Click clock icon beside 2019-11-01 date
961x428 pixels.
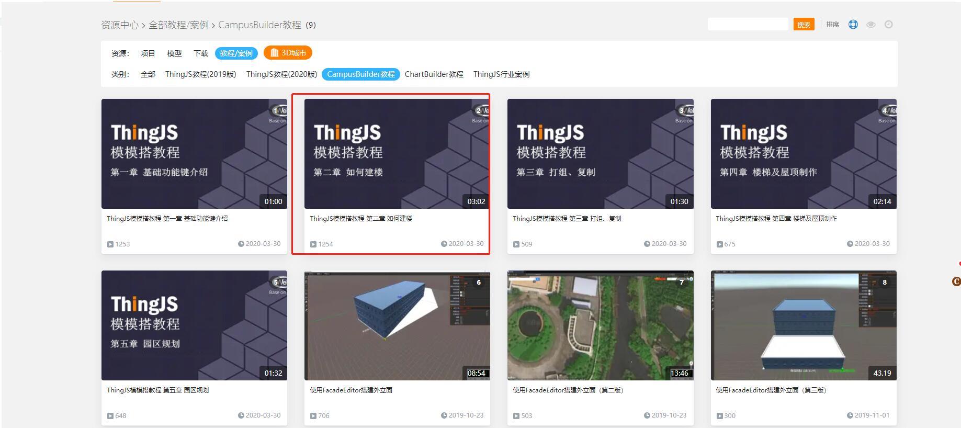(x=850, y=415)
